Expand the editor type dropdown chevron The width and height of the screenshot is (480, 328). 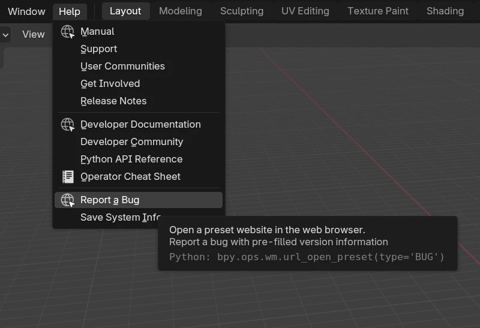[x=5, y=35]
